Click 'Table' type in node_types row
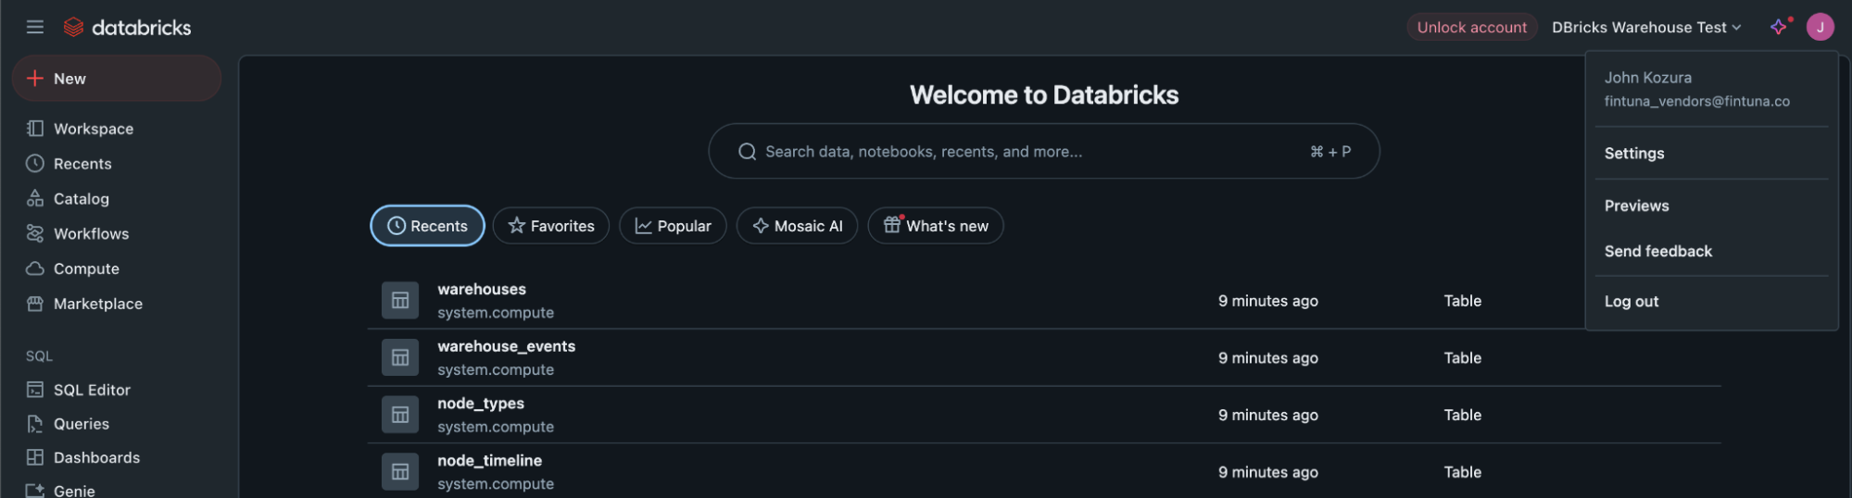Screen dimensions: 1852x498 (1463, 416)
